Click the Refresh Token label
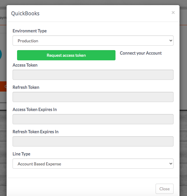The width and height of the screenshot is (187, 196). [26, 87]
